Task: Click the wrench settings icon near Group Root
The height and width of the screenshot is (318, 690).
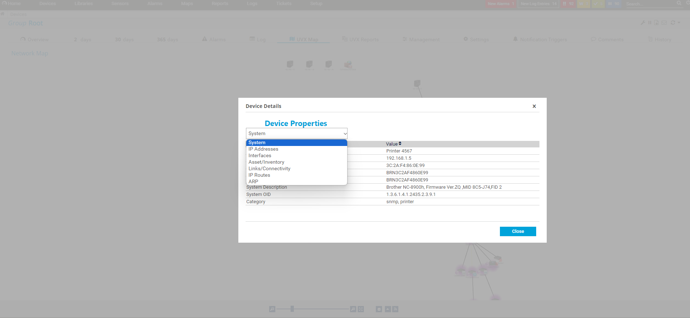Action: coord(643,22)
